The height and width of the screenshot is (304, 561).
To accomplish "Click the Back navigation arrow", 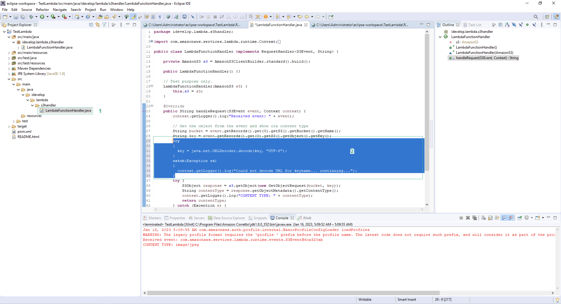I will coord(307,17).
